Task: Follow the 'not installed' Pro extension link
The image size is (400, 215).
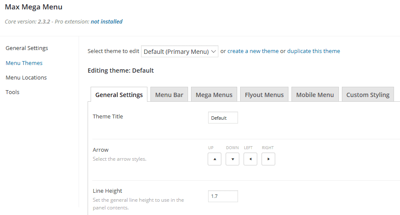Action: tap(107, 21)
